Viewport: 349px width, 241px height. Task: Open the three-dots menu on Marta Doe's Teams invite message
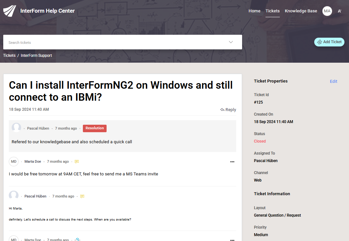pos(232,162)
